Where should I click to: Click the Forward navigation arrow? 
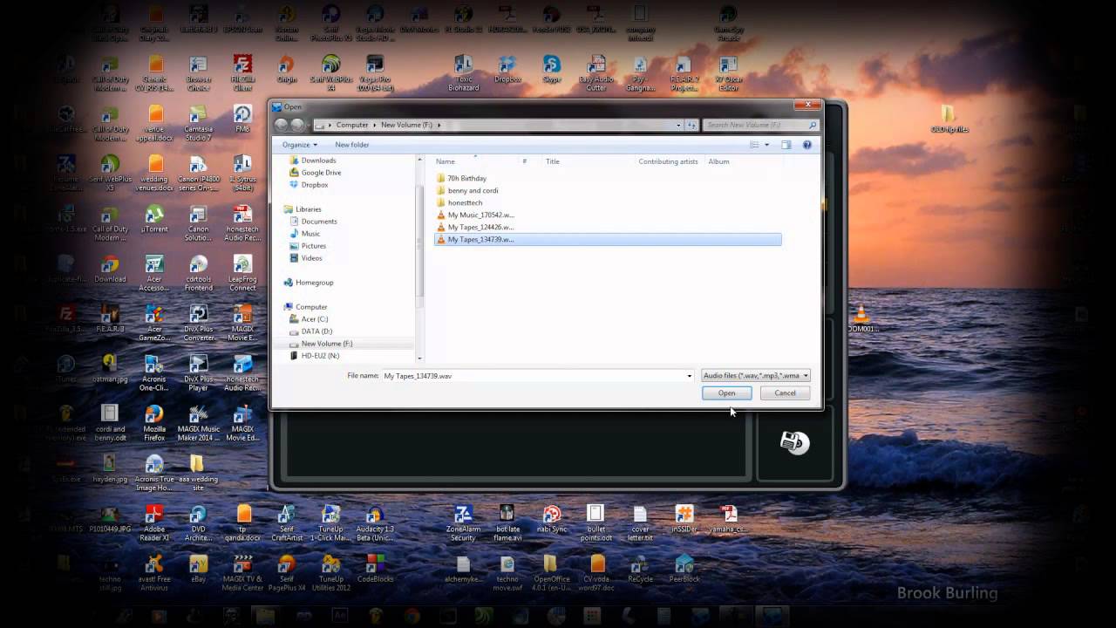(298, 125)
